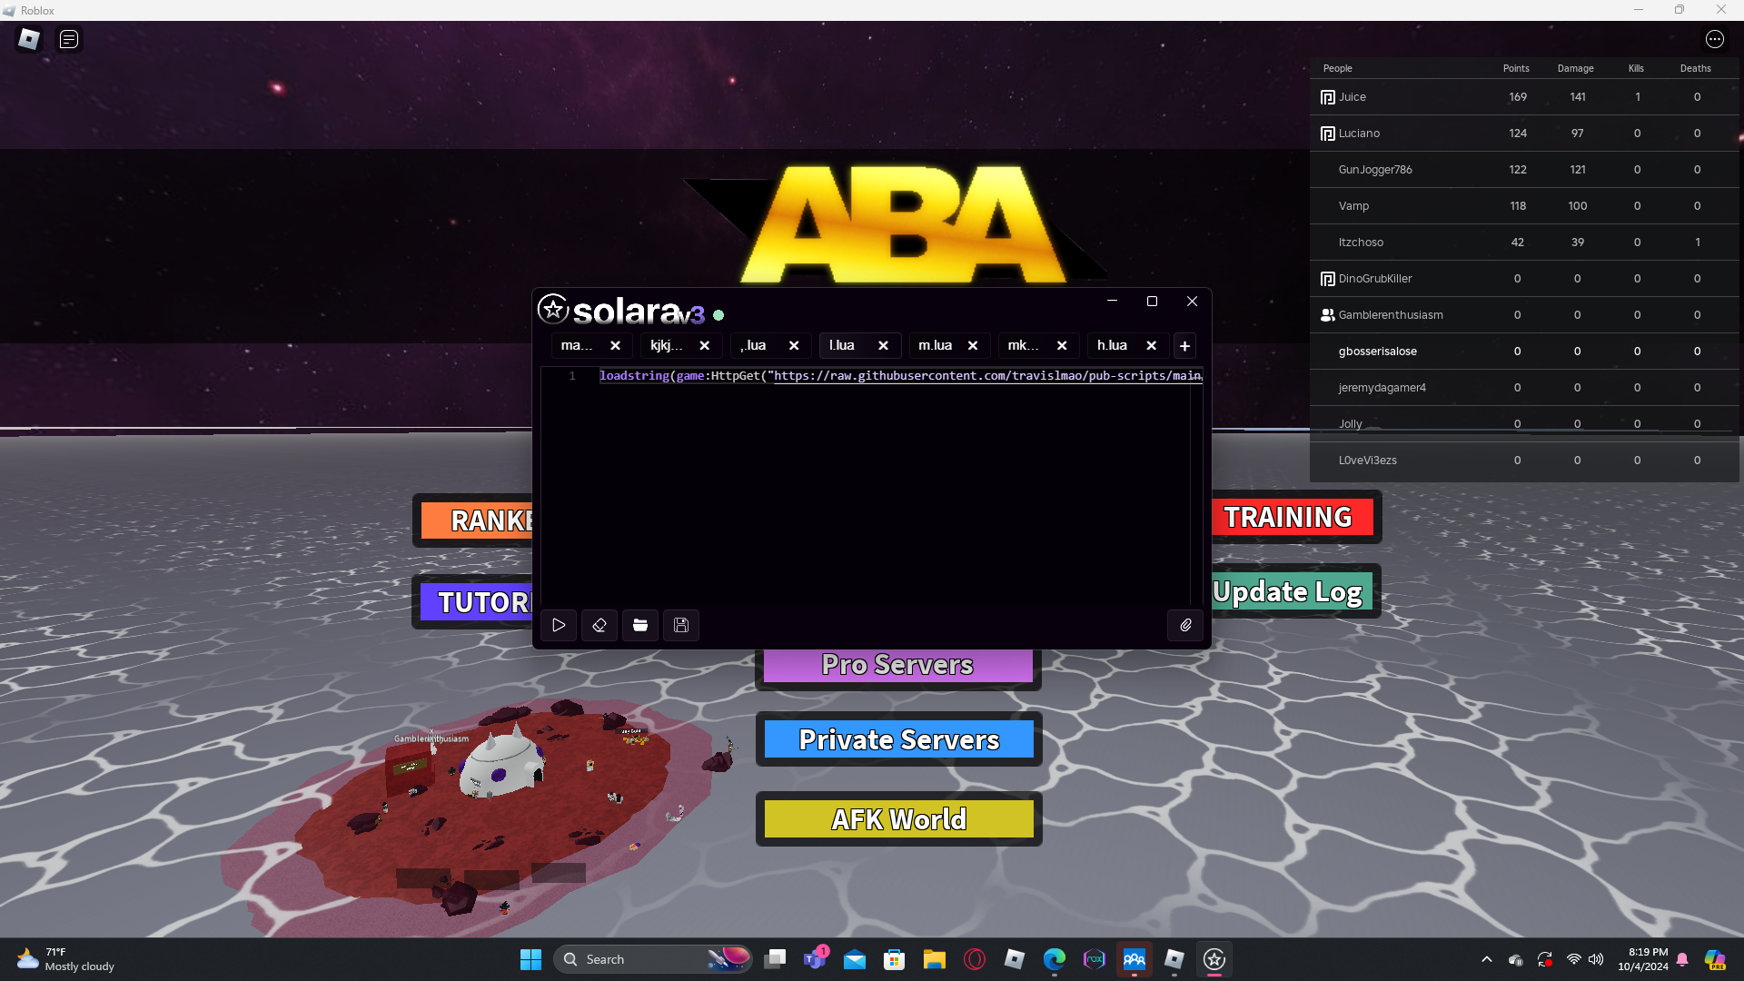Switch to the m.lua script tab
Viewport: 1744px width, 981px height.
(935, 346)
